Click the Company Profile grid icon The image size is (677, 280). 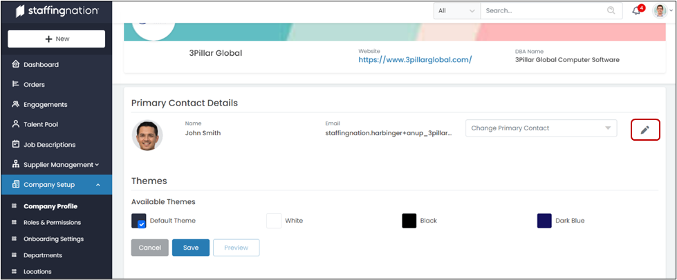point(14,206)
